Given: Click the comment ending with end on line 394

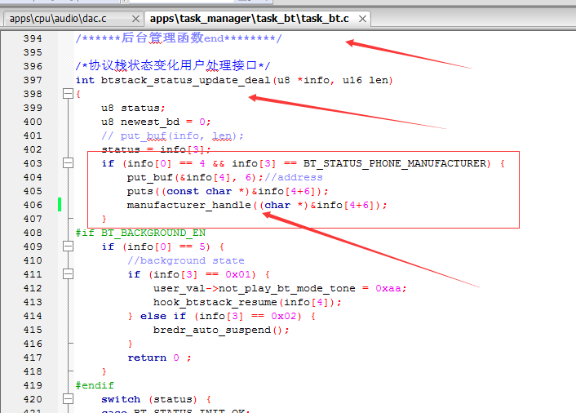Looking at the screenshot, I should 179,38.
